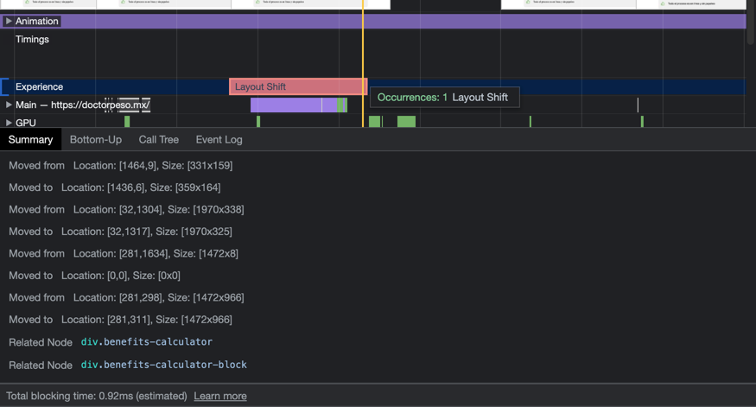This screenshot has height=407, width=756.
Task: Click the Main — https://doctorpeso.mx/ label
Action: pos(82,105)
